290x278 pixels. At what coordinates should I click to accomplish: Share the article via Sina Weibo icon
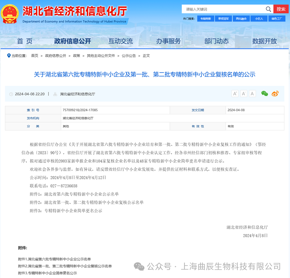pos(275,94)
